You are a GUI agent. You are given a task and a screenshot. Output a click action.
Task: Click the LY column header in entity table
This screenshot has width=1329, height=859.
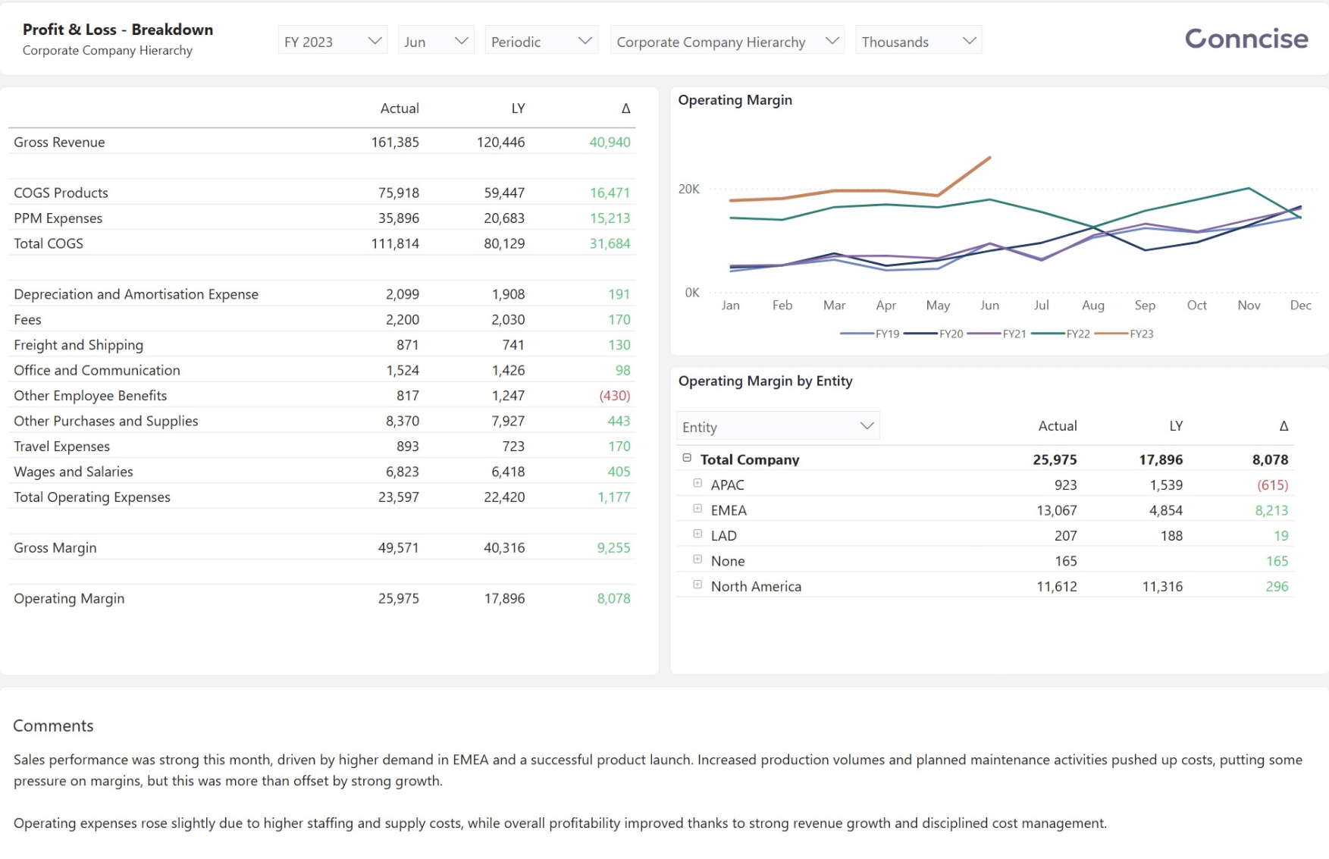point(1176,426)
